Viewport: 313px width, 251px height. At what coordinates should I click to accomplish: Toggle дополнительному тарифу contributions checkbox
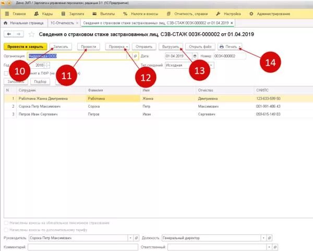coord(6,230)
